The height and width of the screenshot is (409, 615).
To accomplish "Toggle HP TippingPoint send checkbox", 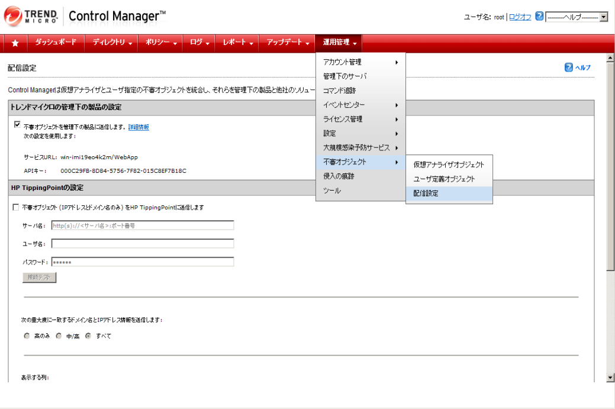I will [x=16, y=207].
